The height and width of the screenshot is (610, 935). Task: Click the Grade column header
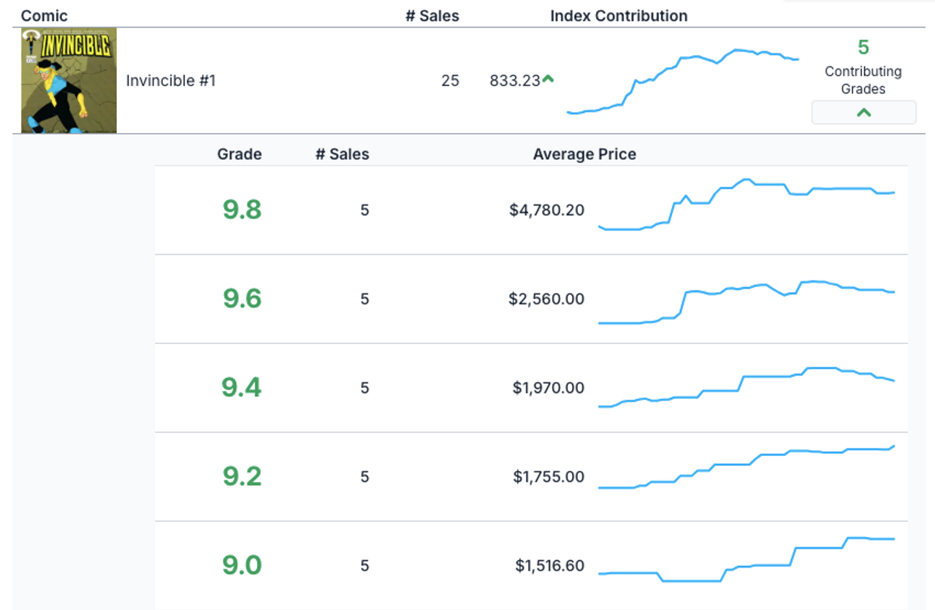240,154
